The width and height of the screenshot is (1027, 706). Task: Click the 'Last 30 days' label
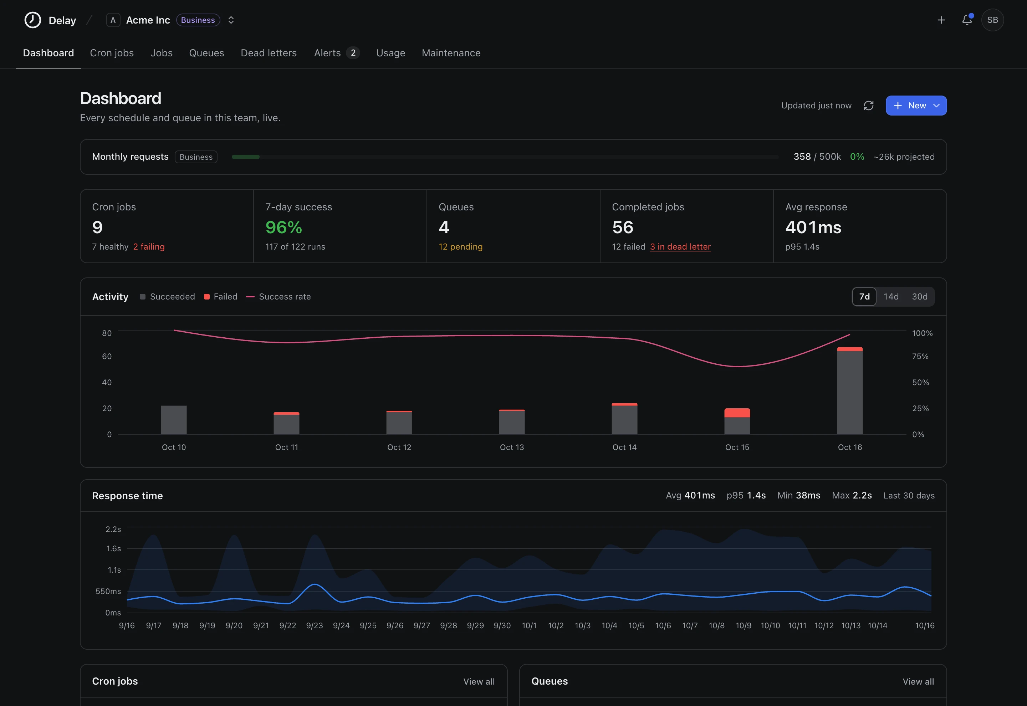(x=909, y=495)
